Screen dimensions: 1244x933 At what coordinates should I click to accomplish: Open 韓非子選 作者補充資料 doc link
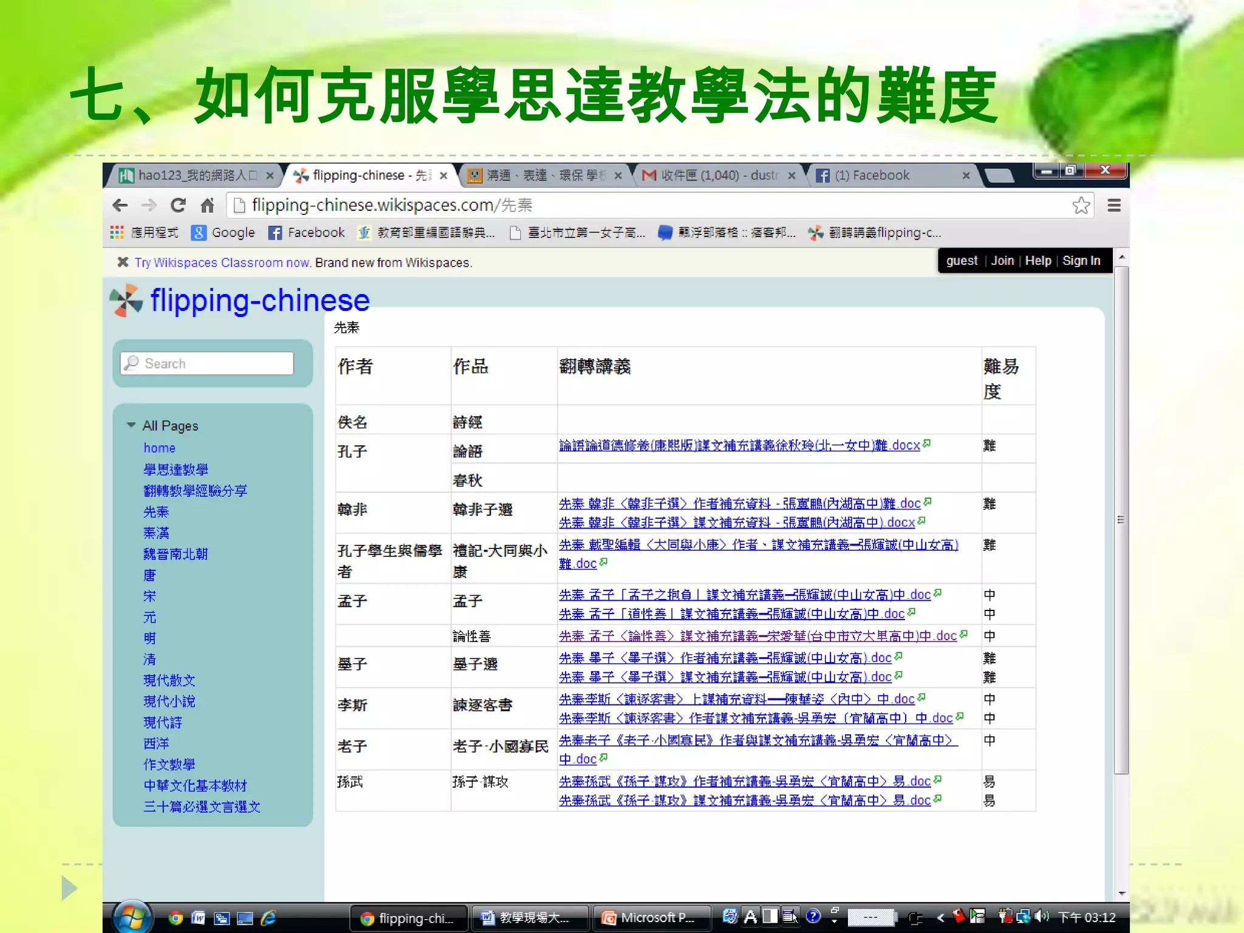pos(739,504)
